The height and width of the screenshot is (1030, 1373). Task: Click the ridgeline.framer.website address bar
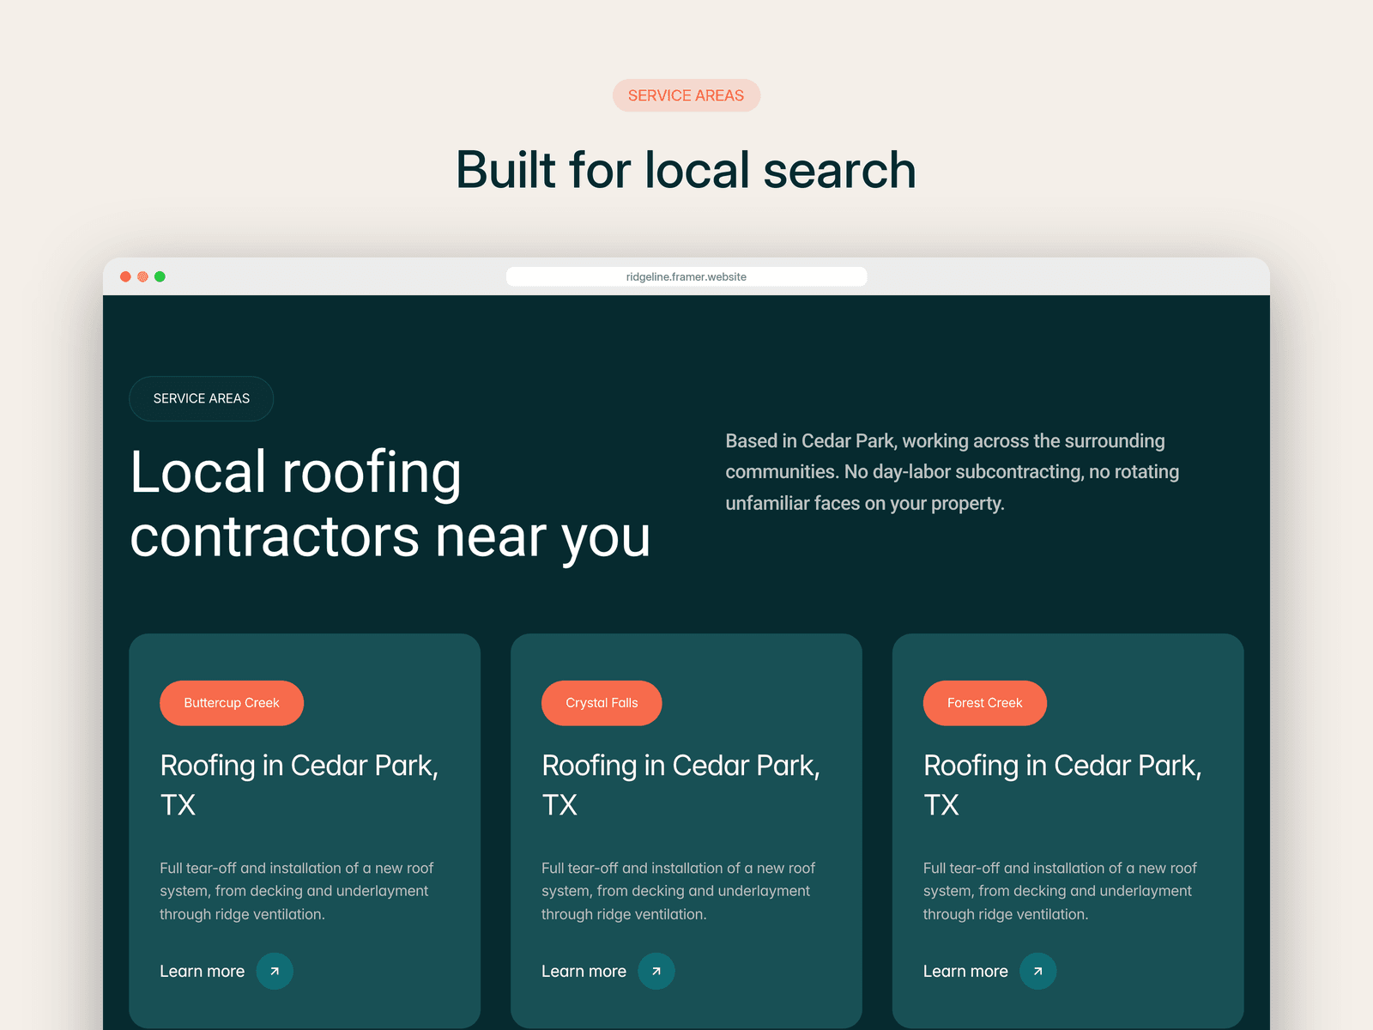pos(686,276)
